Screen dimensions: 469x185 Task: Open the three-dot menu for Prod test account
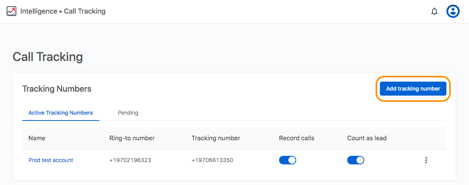click(x=426, y=160)
